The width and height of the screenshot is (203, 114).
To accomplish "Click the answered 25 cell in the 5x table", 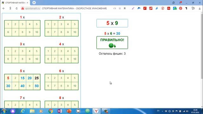I will (37, 78).
